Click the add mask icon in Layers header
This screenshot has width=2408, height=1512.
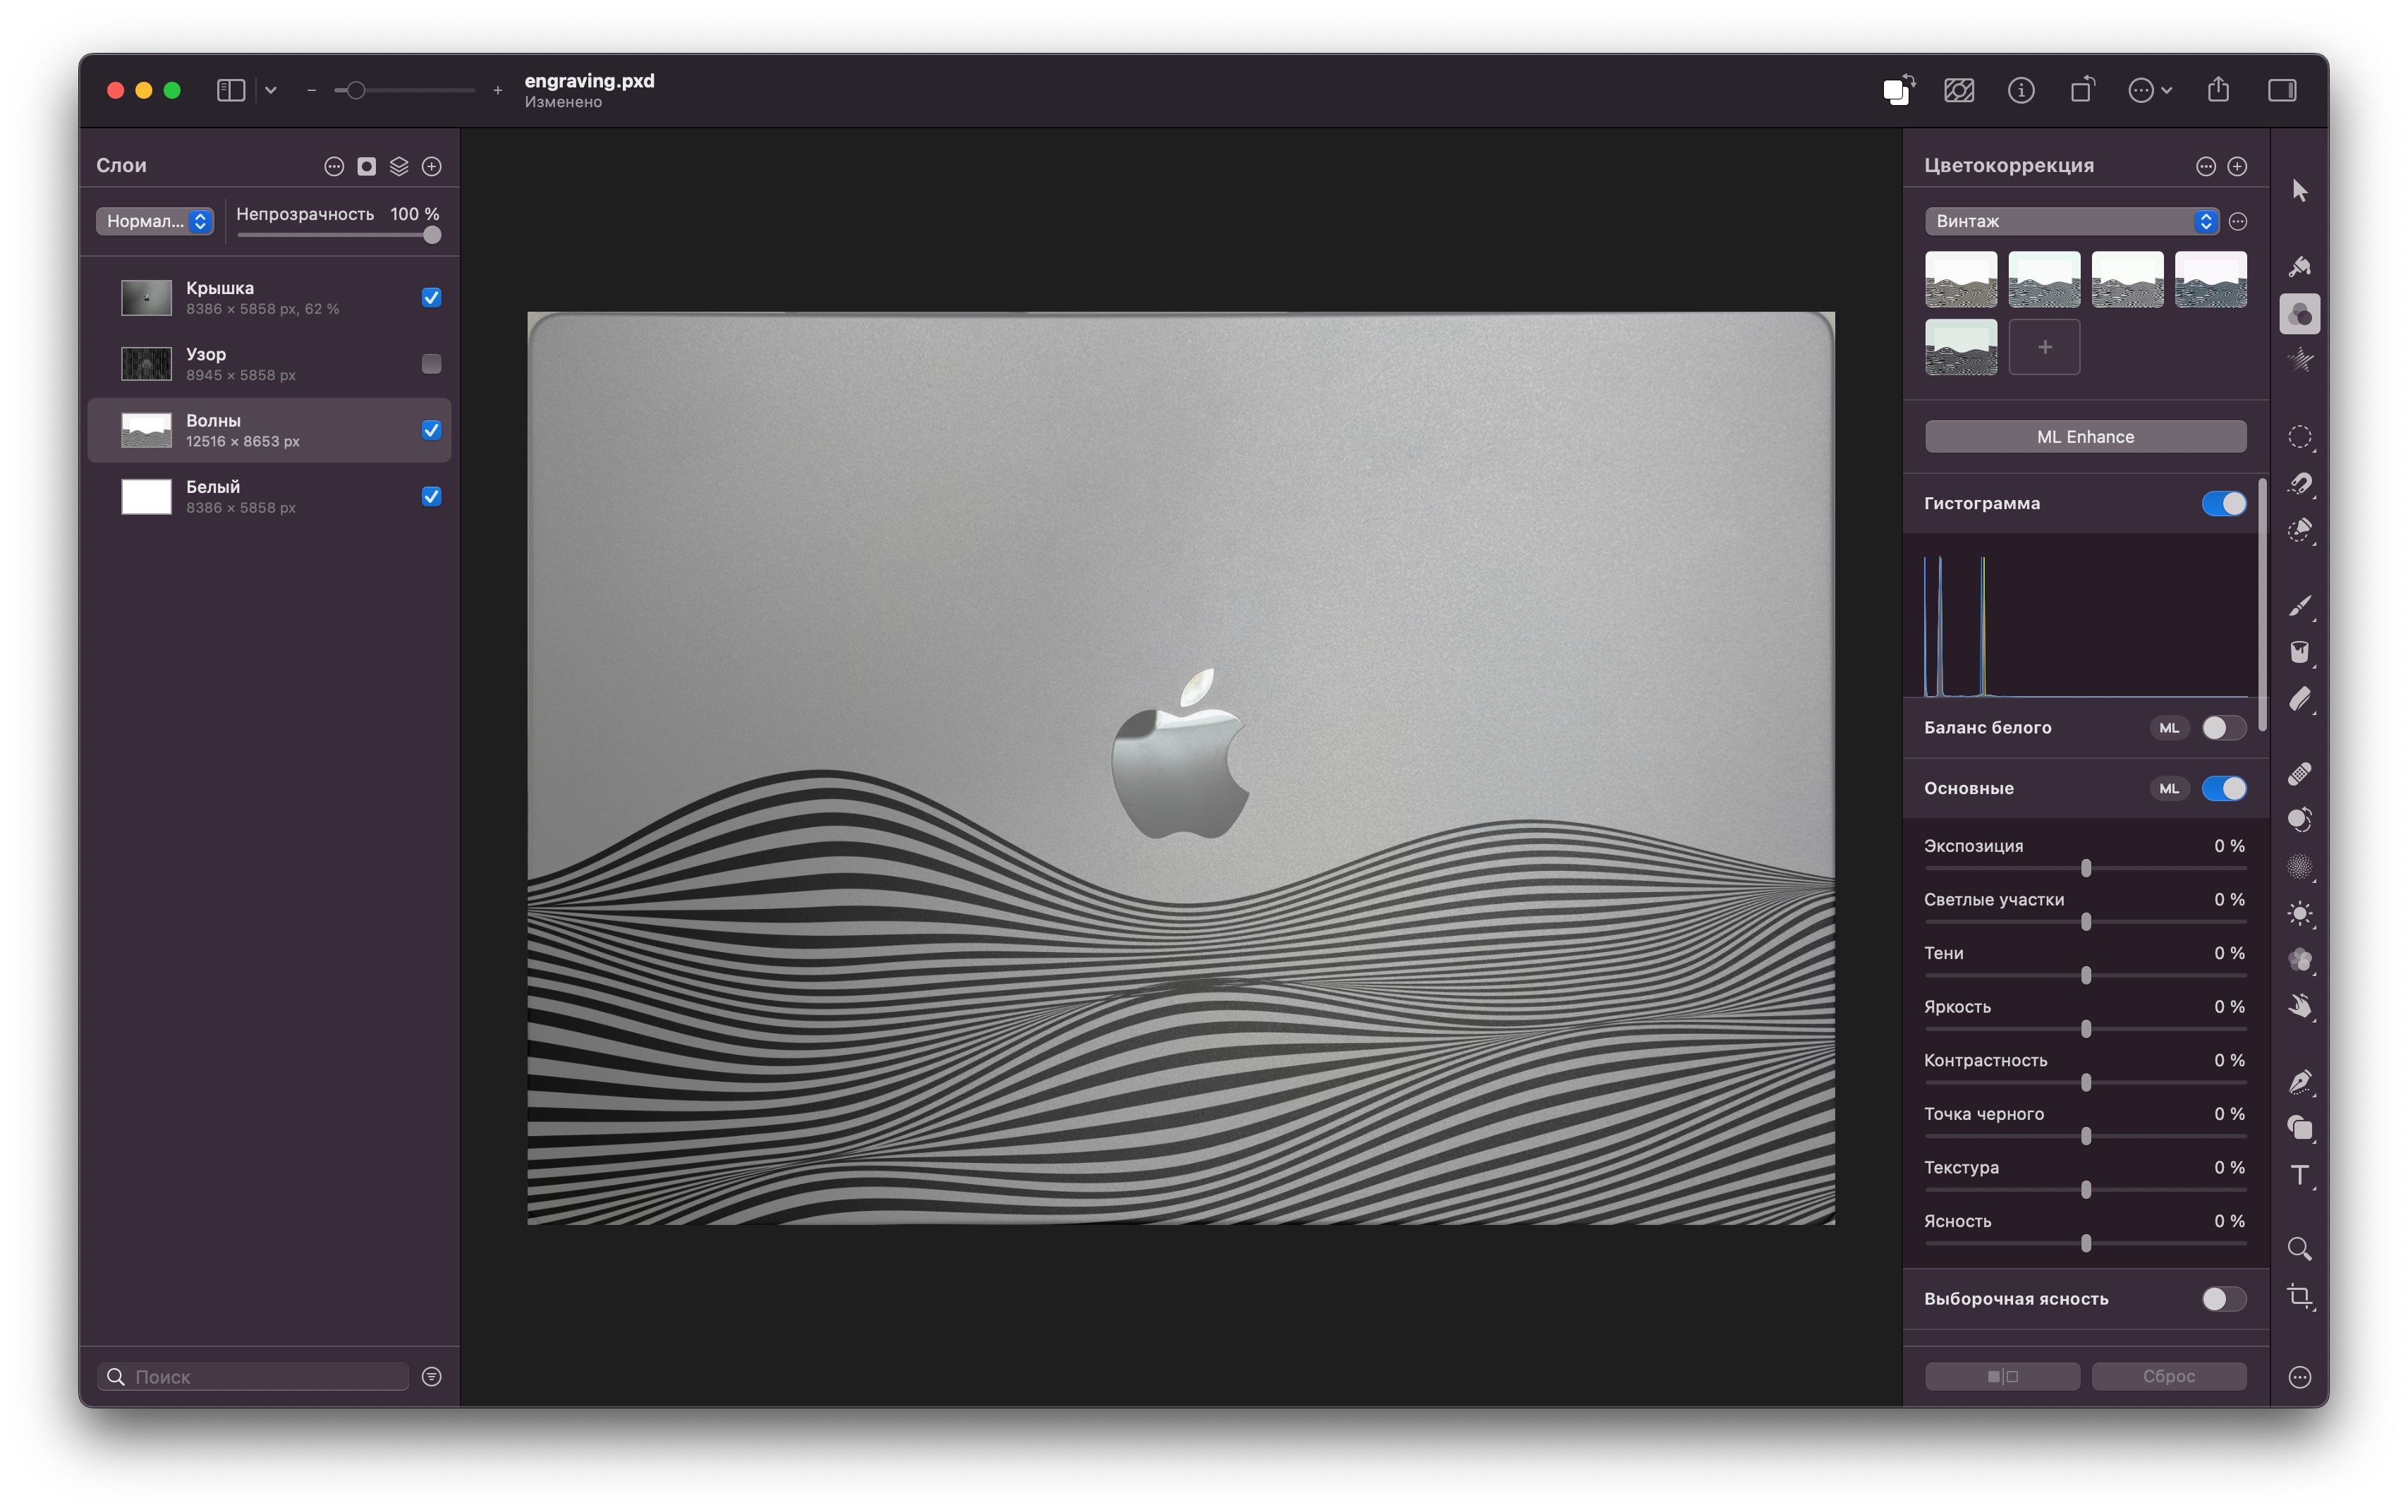pyautogui.click(x=367, y=166)
